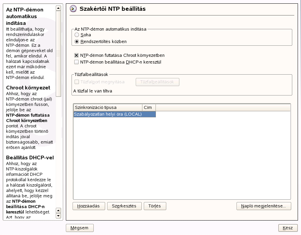This screenshot has width=301, height=235.
Task: Click the Hozzáadás button
Action: (89, 206)
